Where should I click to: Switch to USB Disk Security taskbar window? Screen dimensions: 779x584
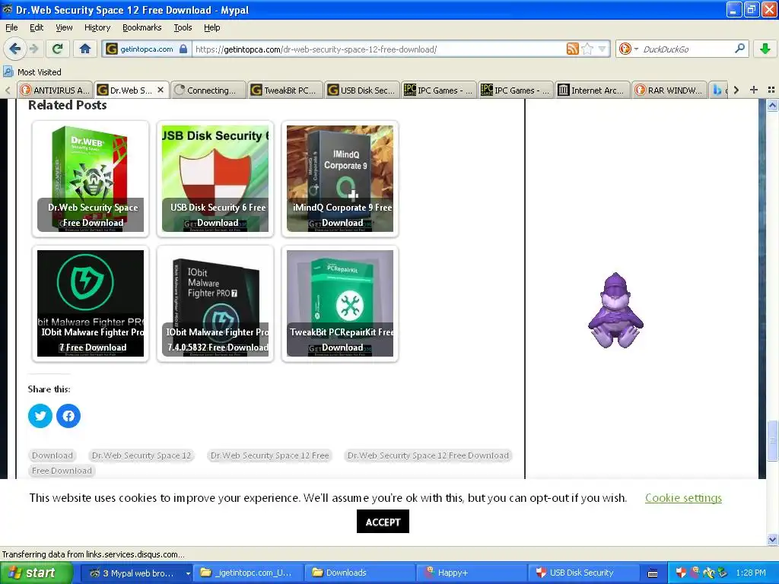pyautogui.click(x=583, y=573)
